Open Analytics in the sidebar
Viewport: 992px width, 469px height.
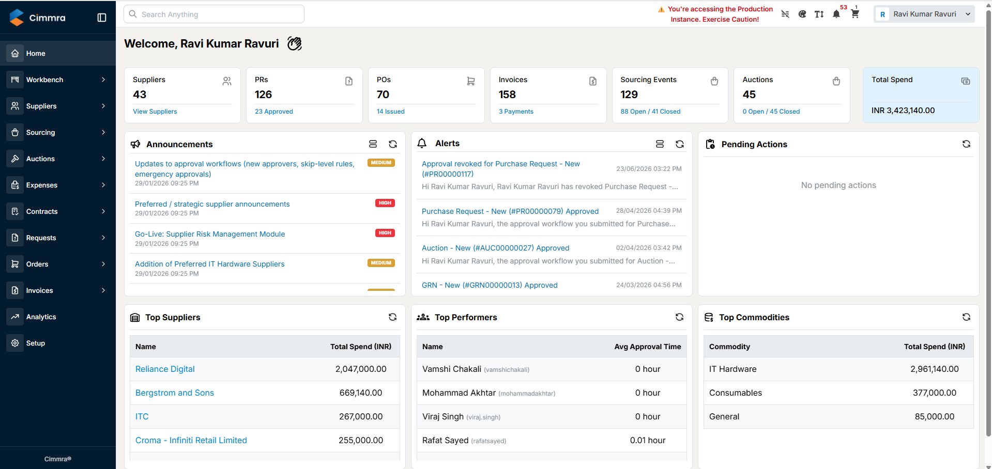[58, 317]
